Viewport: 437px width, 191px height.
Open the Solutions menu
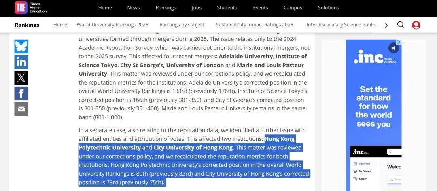329,8
